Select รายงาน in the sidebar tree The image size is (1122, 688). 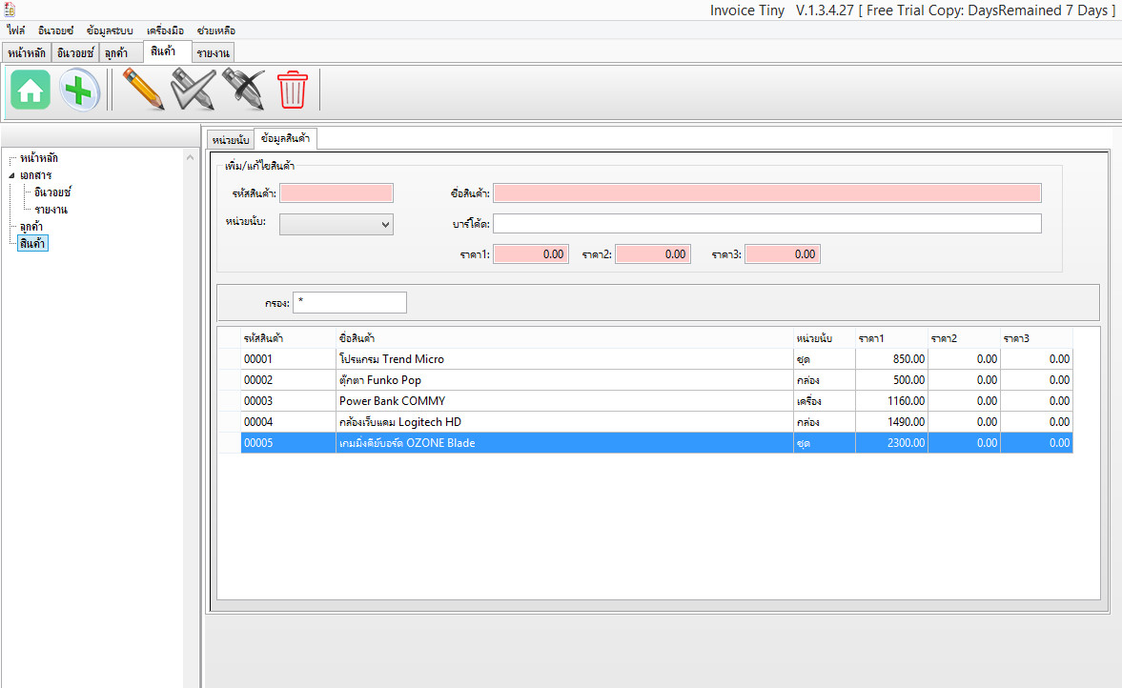tap(51, 210)
